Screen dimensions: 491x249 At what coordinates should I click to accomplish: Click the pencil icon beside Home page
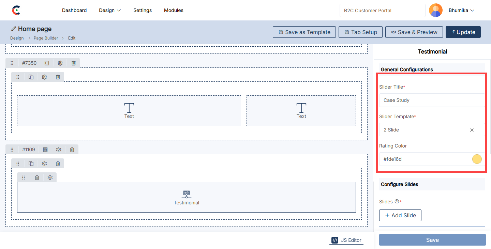click(14, 29)
